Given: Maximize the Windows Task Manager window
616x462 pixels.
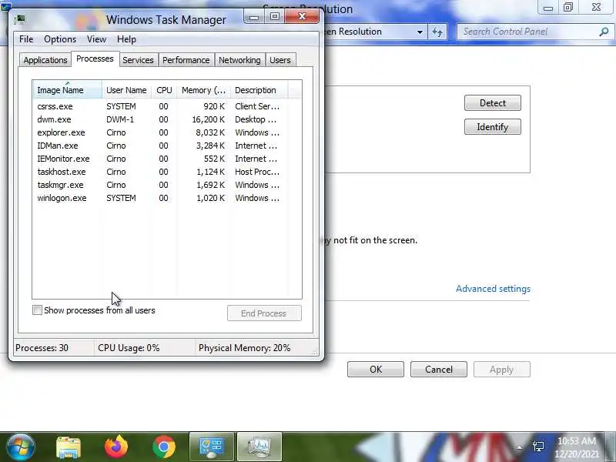Looking at the screenshot, I should coord(275,17).
